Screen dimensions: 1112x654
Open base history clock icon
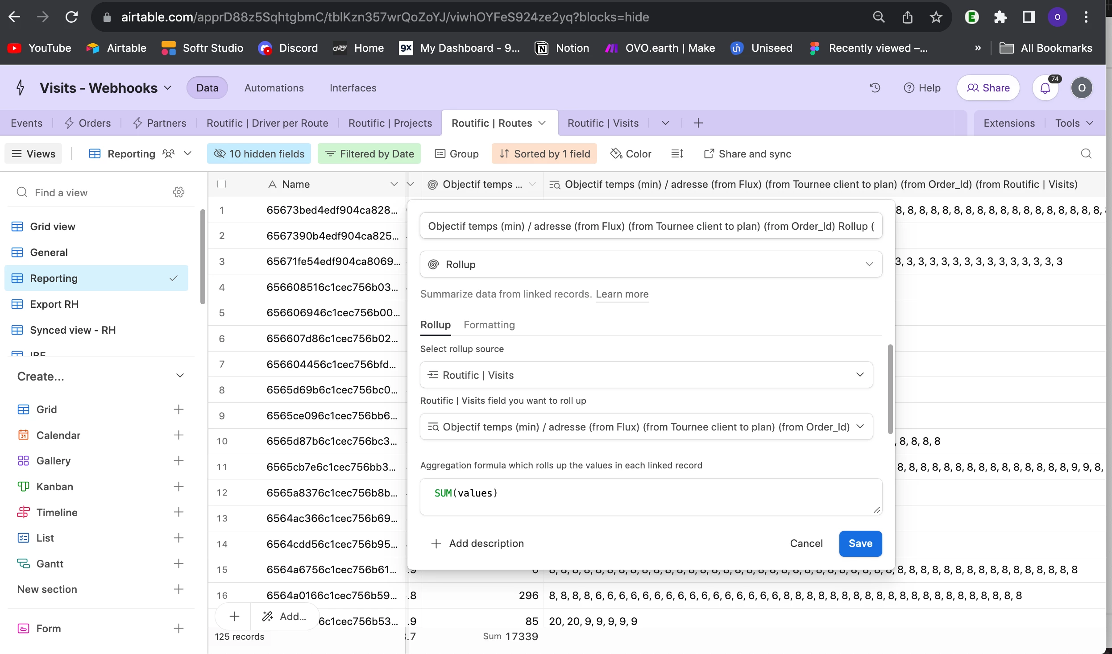(875, 88)
